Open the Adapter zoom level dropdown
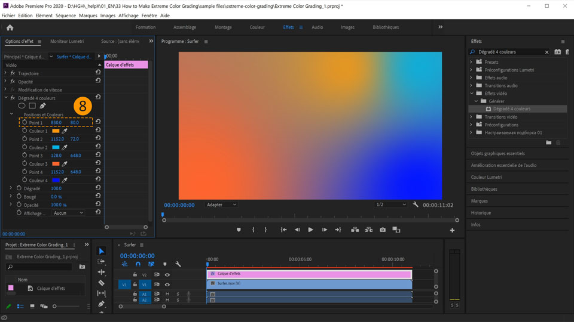The image size is (574, 322). pos(221,205)
